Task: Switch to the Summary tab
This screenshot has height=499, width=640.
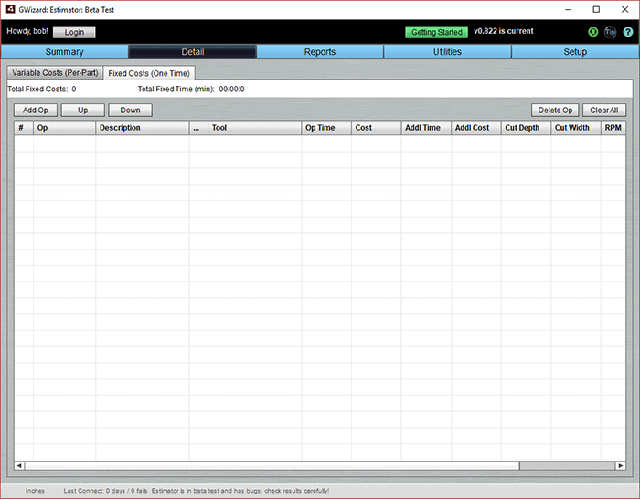Action: 65,52
